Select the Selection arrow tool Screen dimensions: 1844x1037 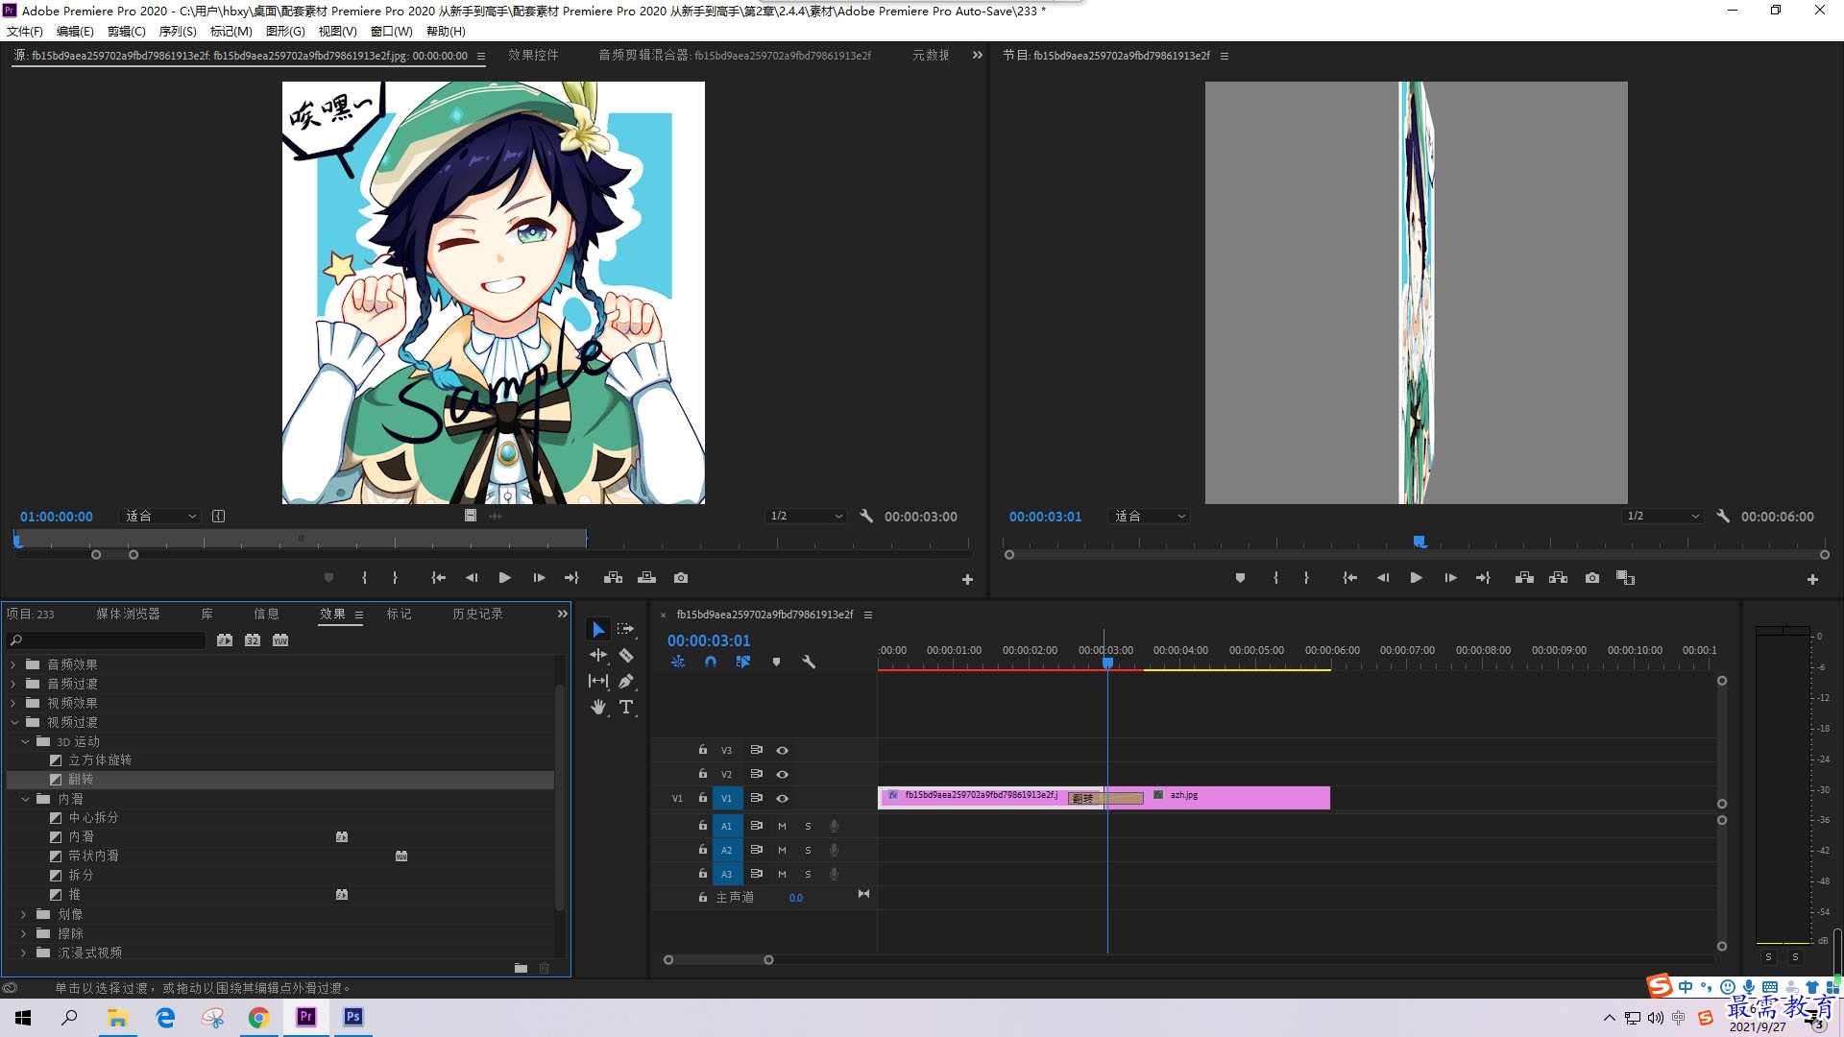click(x=598, y=629)
